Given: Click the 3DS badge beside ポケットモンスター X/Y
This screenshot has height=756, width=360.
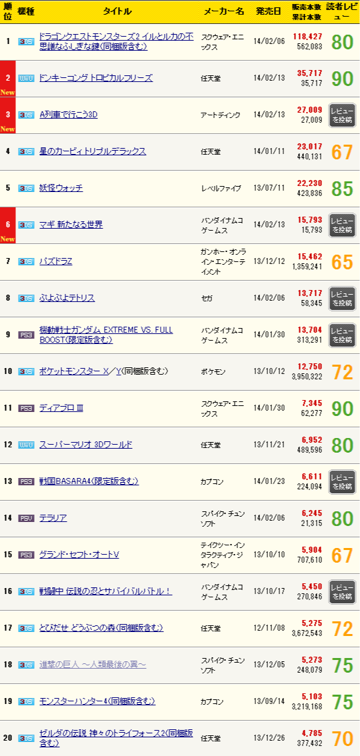Looking at the screenshot, I should pos(26,371).
